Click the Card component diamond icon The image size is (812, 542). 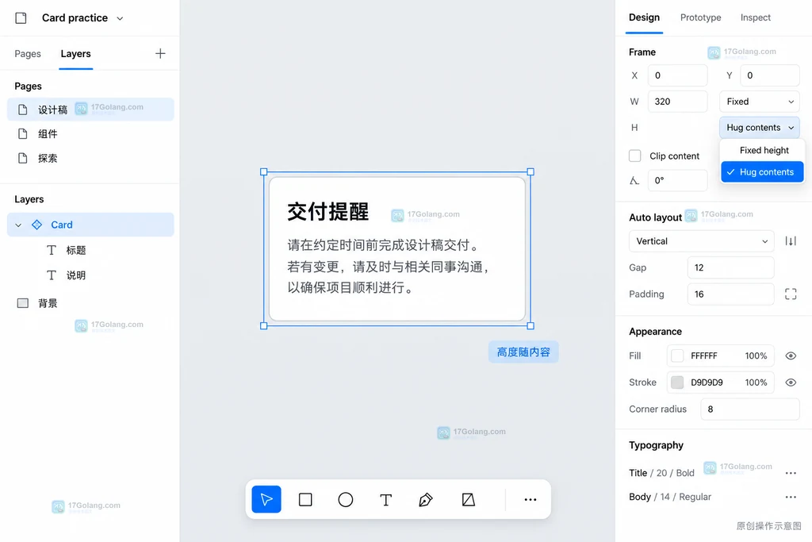tap(36, 225)
